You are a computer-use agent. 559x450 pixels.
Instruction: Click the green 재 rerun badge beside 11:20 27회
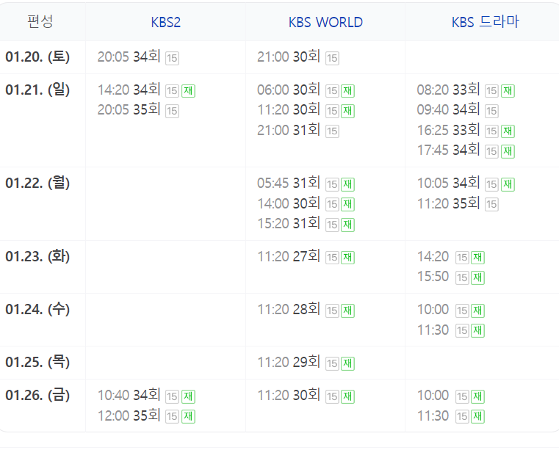[x=347, y=258]
